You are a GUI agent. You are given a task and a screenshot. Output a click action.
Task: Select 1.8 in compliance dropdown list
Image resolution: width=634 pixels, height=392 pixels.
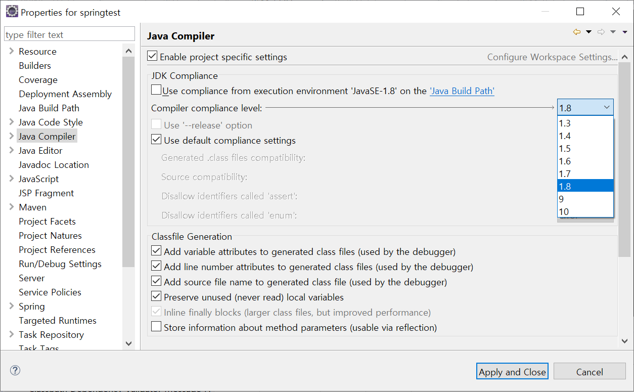tap(585, 186)
